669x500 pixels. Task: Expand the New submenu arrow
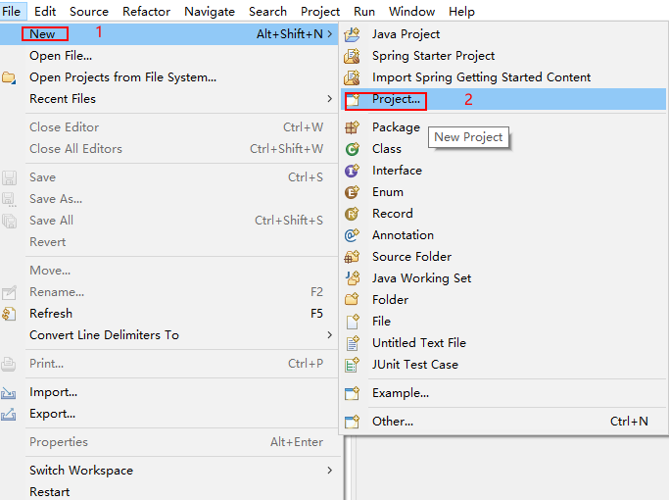tap(329, 34)
